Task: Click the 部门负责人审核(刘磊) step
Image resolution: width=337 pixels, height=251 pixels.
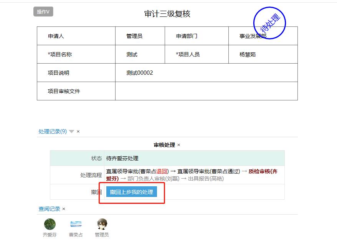Action: point(153,179)
